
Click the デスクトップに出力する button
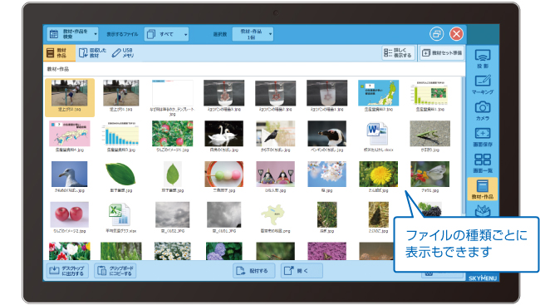coord(67,271)
